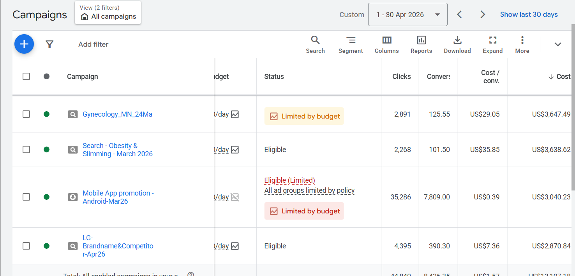Open the All campaigns view selector

point(108,12)
